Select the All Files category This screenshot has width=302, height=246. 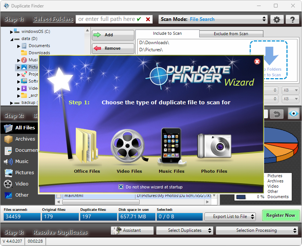(x=20, y=128)
